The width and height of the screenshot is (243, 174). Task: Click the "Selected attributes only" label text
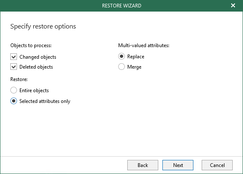(x=45, y=101)
